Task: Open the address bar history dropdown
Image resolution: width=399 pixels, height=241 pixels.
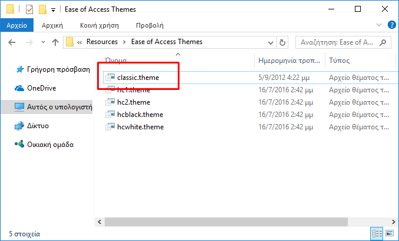Action: point(271,43)
